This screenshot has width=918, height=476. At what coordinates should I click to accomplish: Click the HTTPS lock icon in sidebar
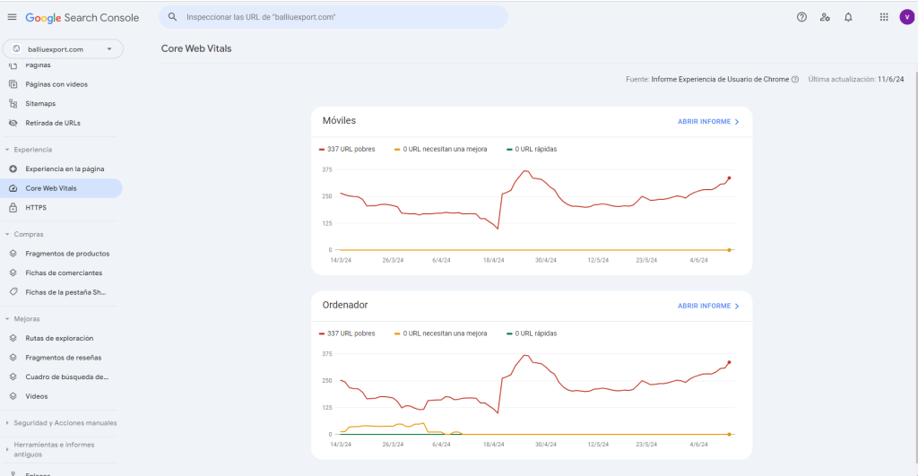[x=13, y=207]
